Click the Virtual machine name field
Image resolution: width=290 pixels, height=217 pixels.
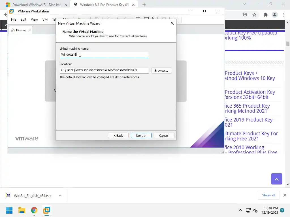tap(104, 55)
